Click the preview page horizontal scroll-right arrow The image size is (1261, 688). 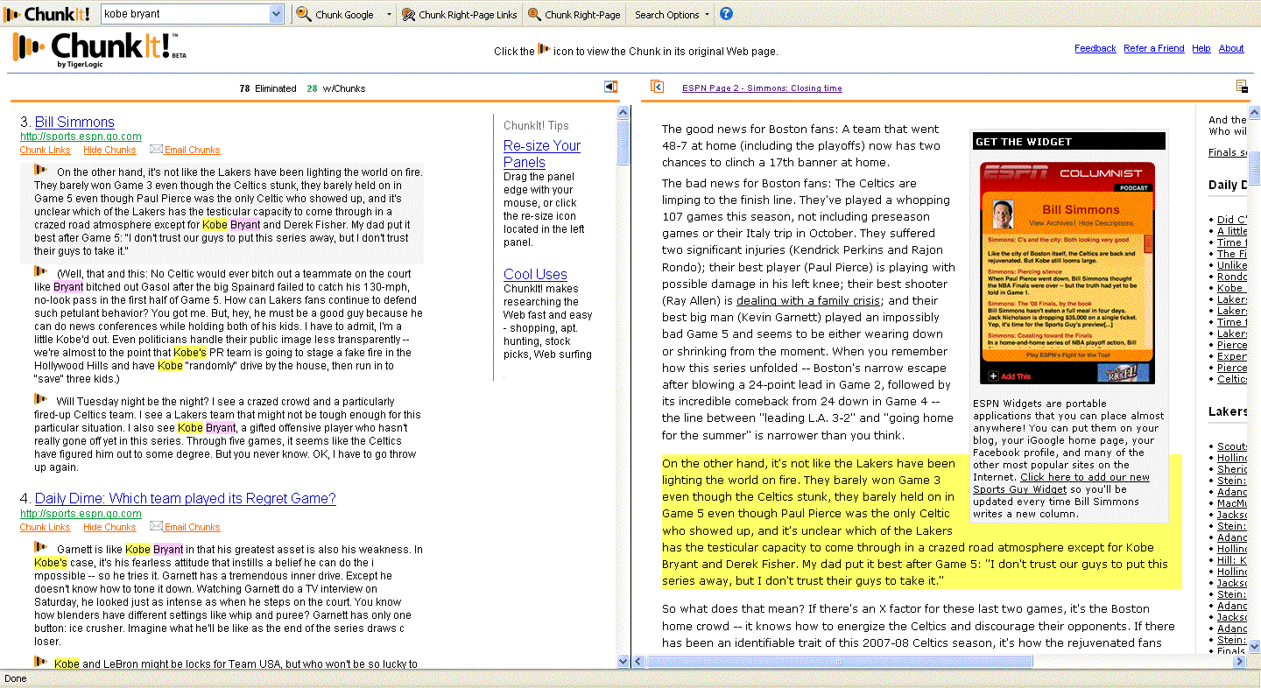pyautogui.click(x=1240, y=662)
